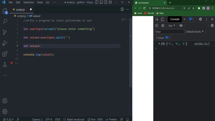The width and height of the screenshot is (215, 121).
Task: Open the browser Extensions puzzle icon
Action: 199,8
